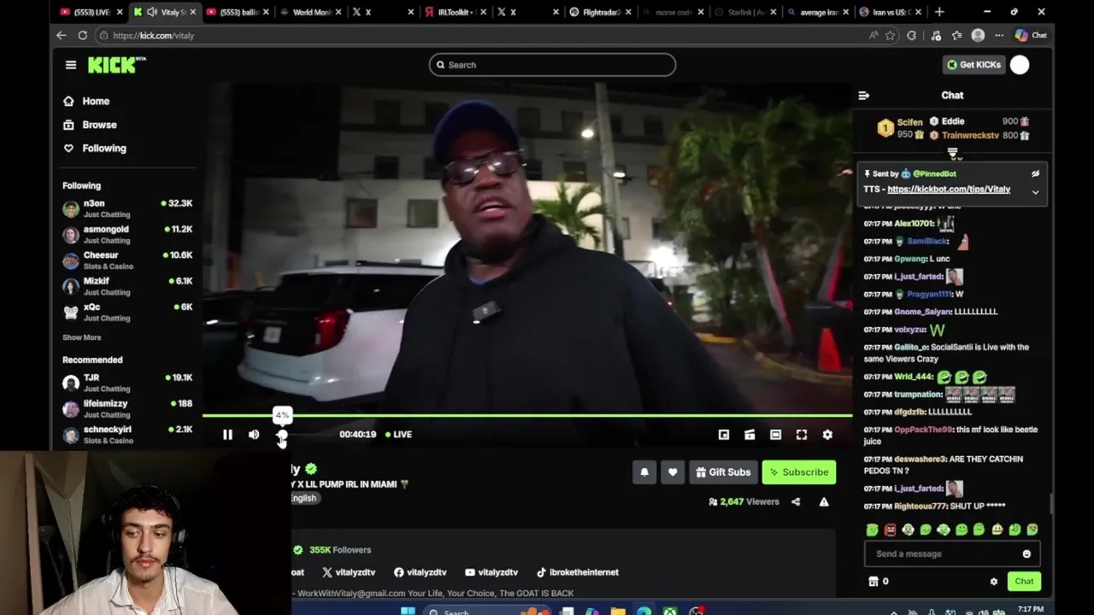Unpin the PinnedBot pinned message

[x=1035, y=173]
